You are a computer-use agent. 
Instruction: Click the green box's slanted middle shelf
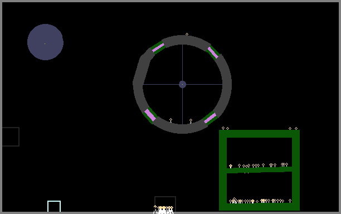(x=260, y=170)
